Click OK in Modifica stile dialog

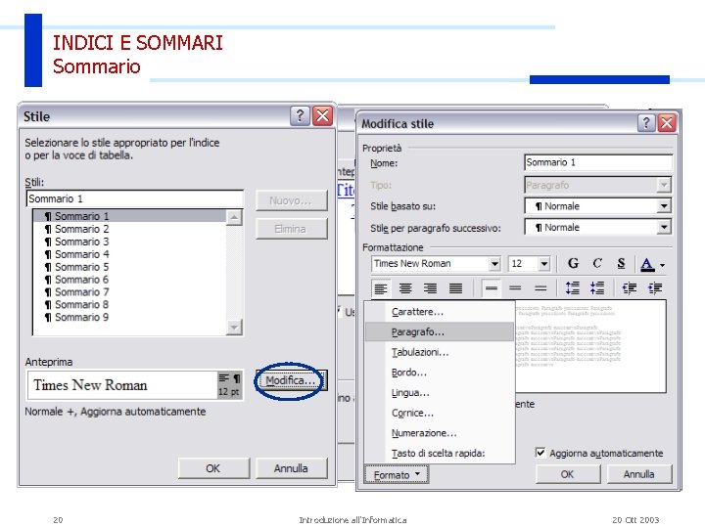click(567, 474)
